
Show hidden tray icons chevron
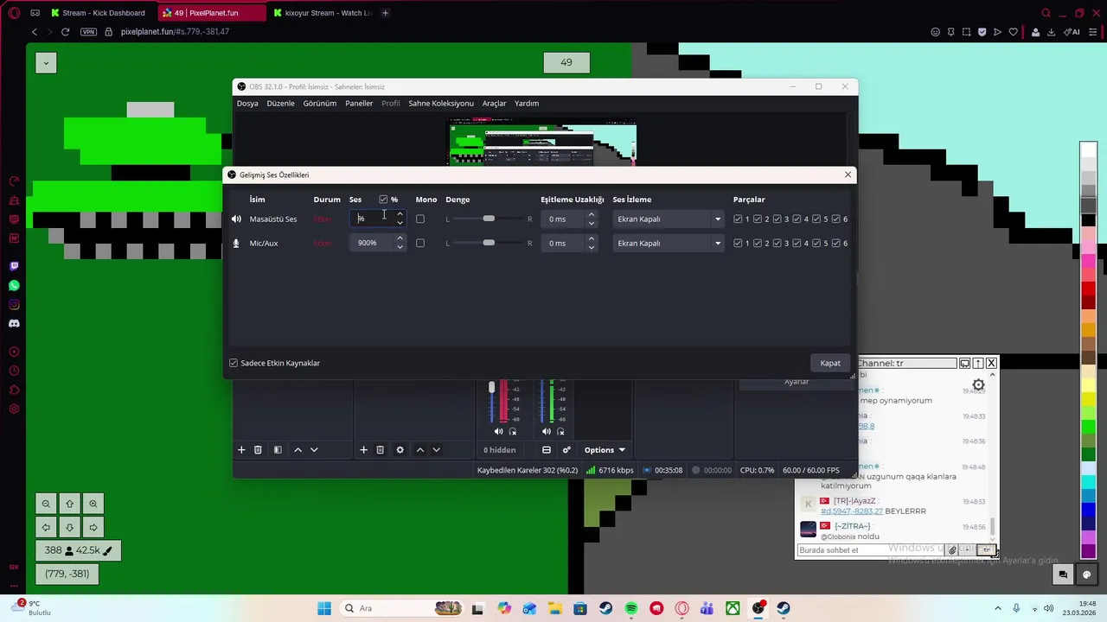point(998,608)
